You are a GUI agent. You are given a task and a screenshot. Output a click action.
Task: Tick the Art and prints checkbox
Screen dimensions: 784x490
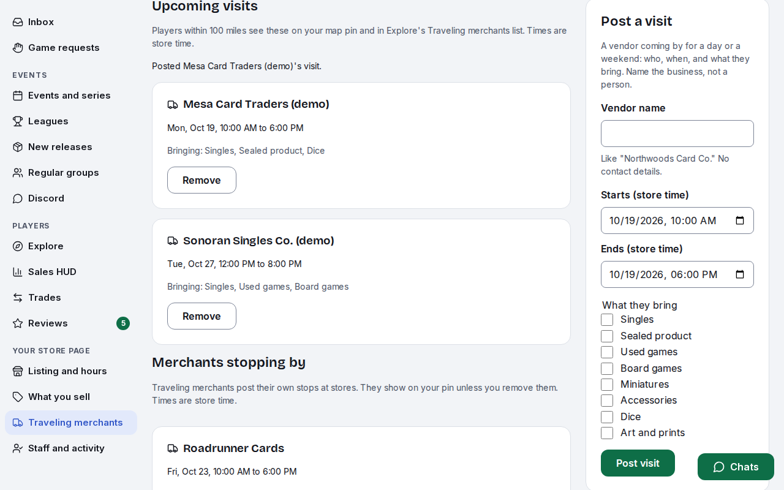tap(607, 433)
